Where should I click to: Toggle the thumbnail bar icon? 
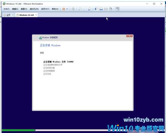pyautogui.click(x=101, y=9)
